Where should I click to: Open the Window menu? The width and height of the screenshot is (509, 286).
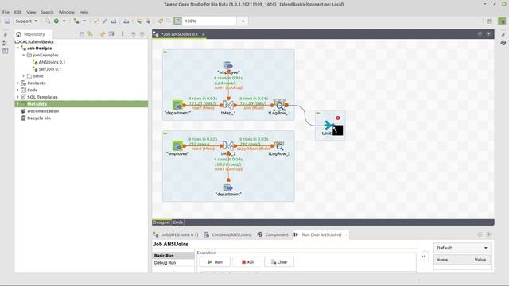pos(67,12)
